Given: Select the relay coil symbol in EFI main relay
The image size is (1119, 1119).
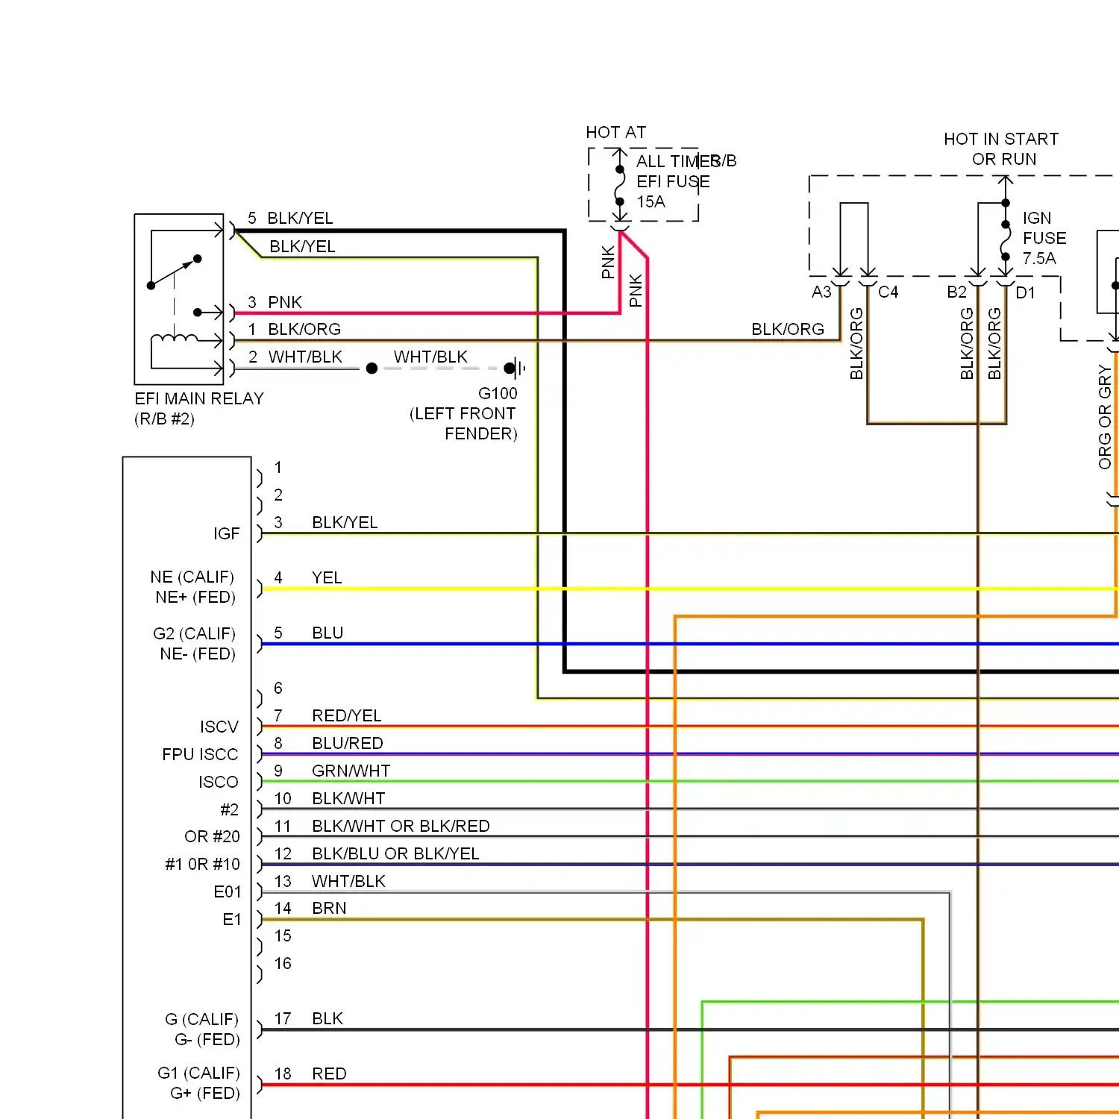Looking at the screenshot, I should (x=175, y=340).
